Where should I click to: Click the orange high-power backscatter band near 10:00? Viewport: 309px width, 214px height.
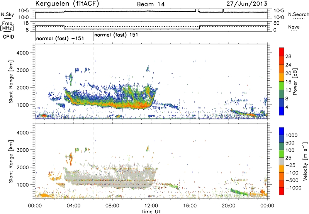click(132, 105)
